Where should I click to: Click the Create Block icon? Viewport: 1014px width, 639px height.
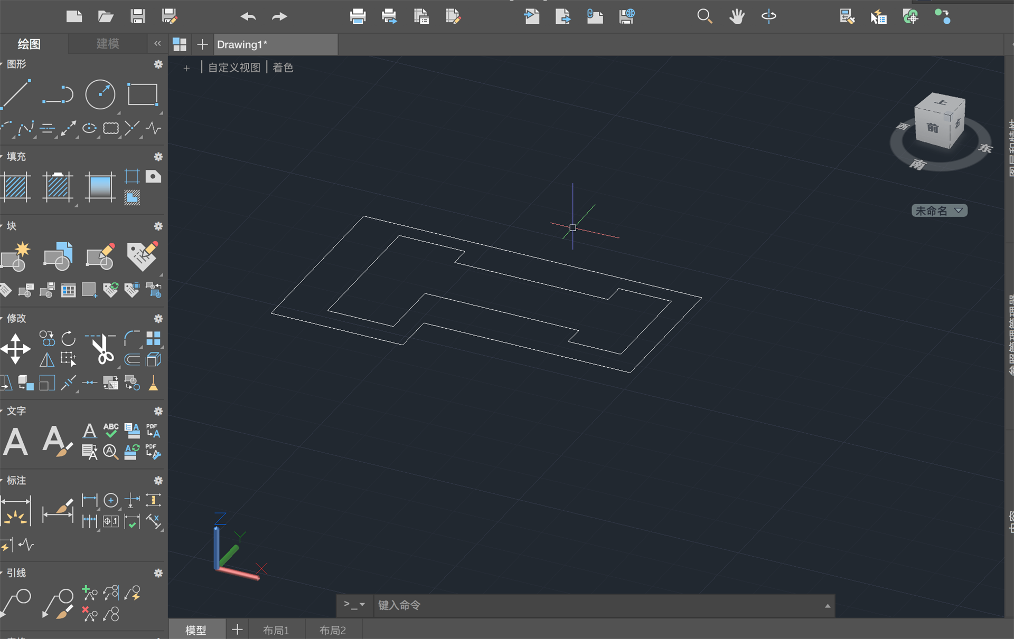tap(16, 256)
